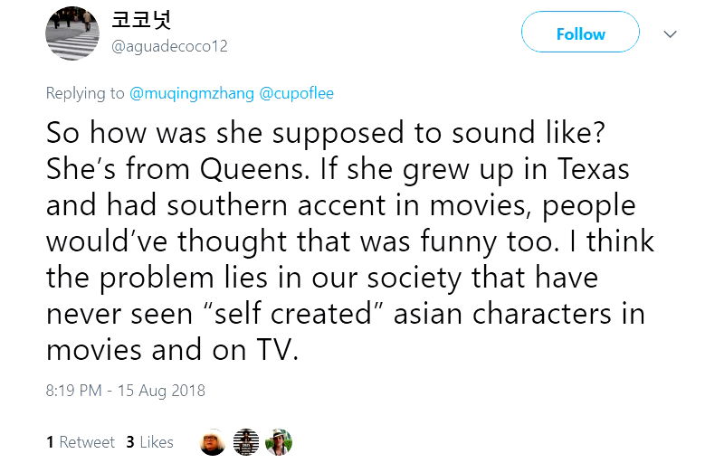Screen dimensions: 724x463
Task: Open the @muqingmzhang mention link
Action: [x=192, y=92]
